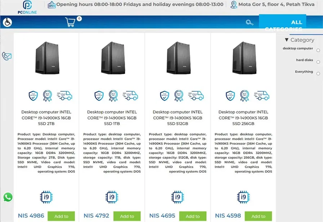The image size is (323, 222).
Task: Click the delivery truck icon on SSD 2TB product
Action: [x=65, y=96]
